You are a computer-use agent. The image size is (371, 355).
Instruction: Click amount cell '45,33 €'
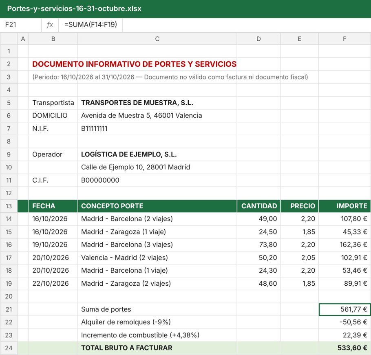[x=345, y=232]
